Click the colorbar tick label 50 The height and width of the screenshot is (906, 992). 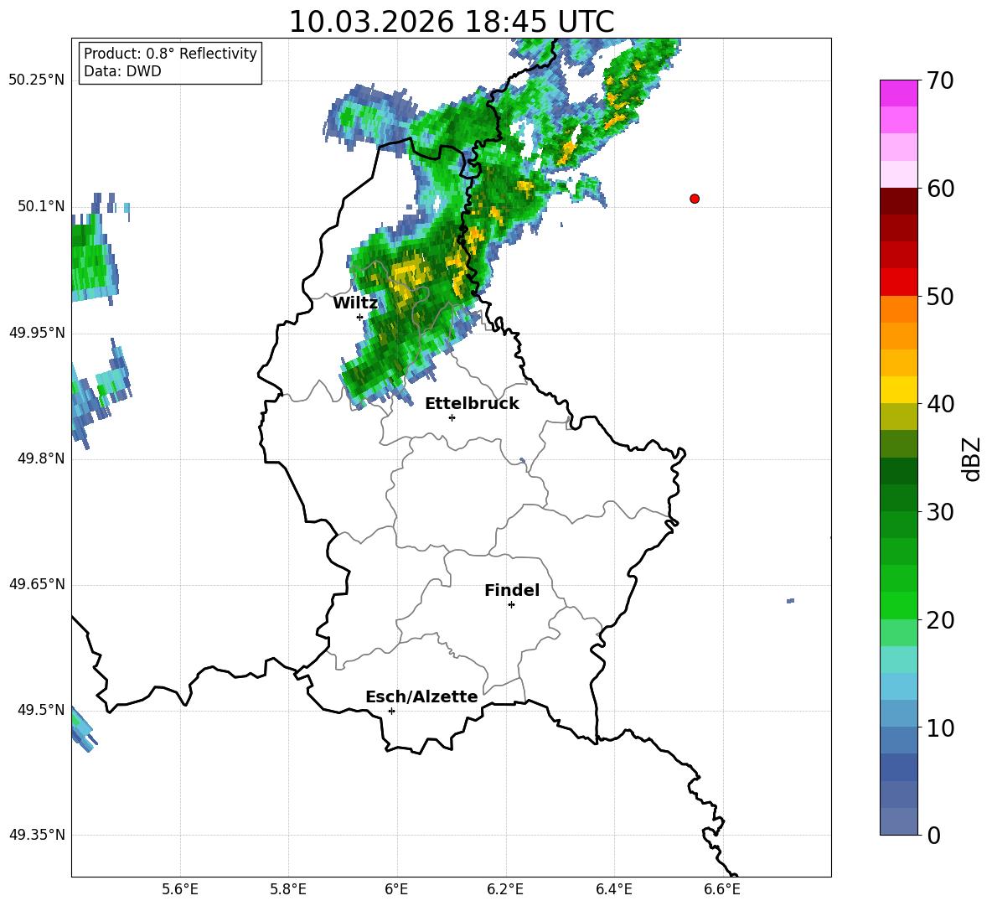point(940,297)
